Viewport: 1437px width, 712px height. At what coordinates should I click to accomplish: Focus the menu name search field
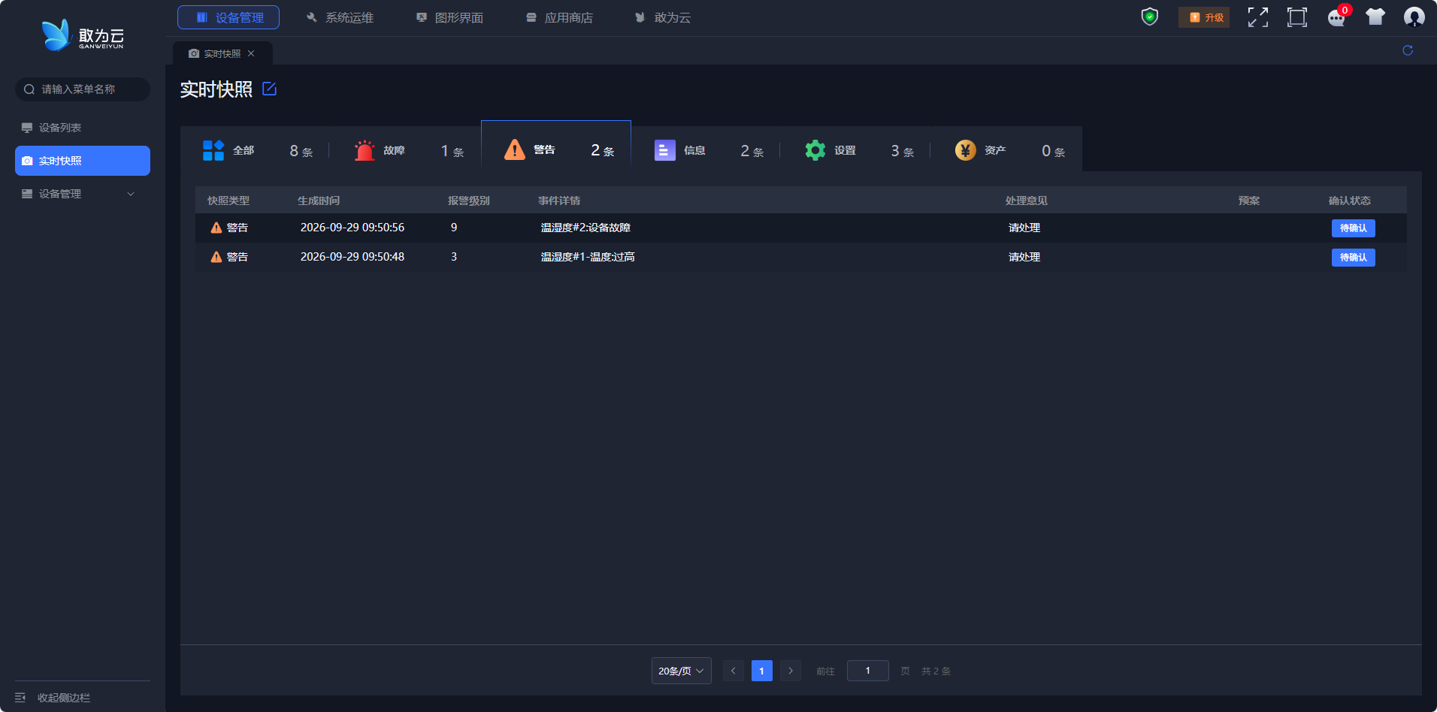(83, 89)
